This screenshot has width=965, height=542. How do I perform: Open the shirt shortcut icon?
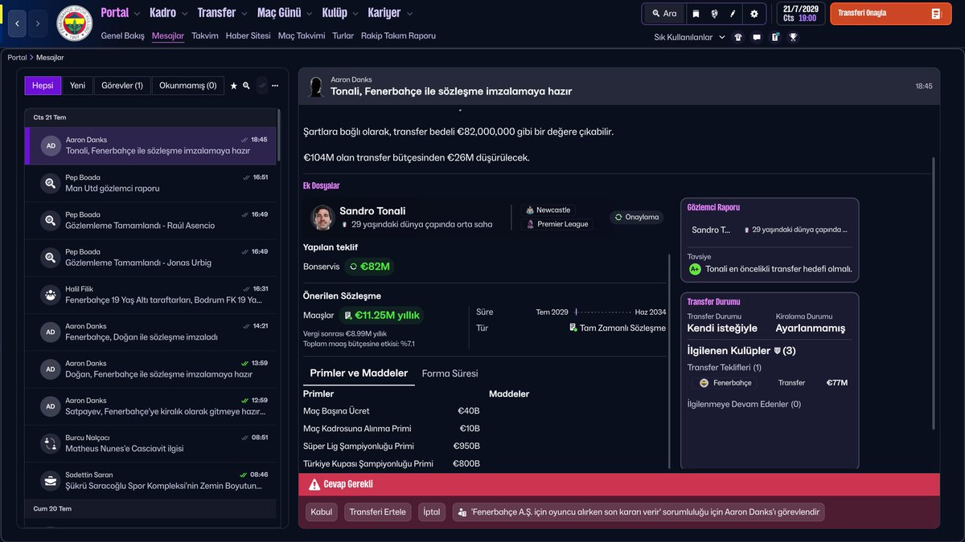738,37
